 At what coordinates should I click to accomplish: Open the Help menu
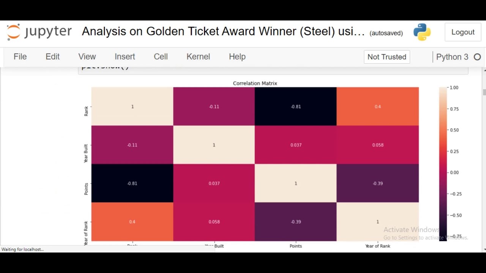[237, 56]
